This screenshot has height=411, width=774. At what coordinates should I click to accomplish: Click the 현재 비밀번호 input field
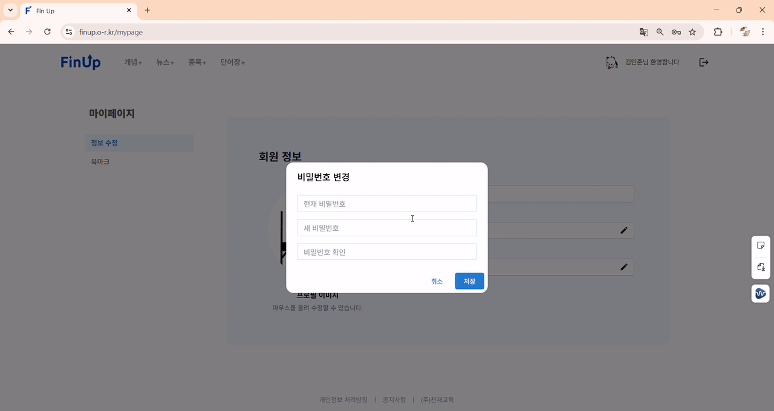coord(386,203)
